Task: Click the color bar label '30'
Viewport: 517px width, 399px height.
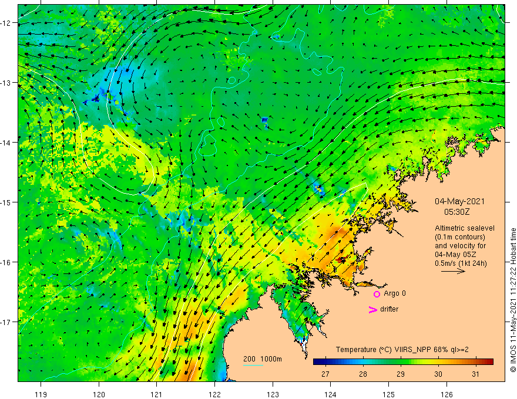Action: coord(438,374)
